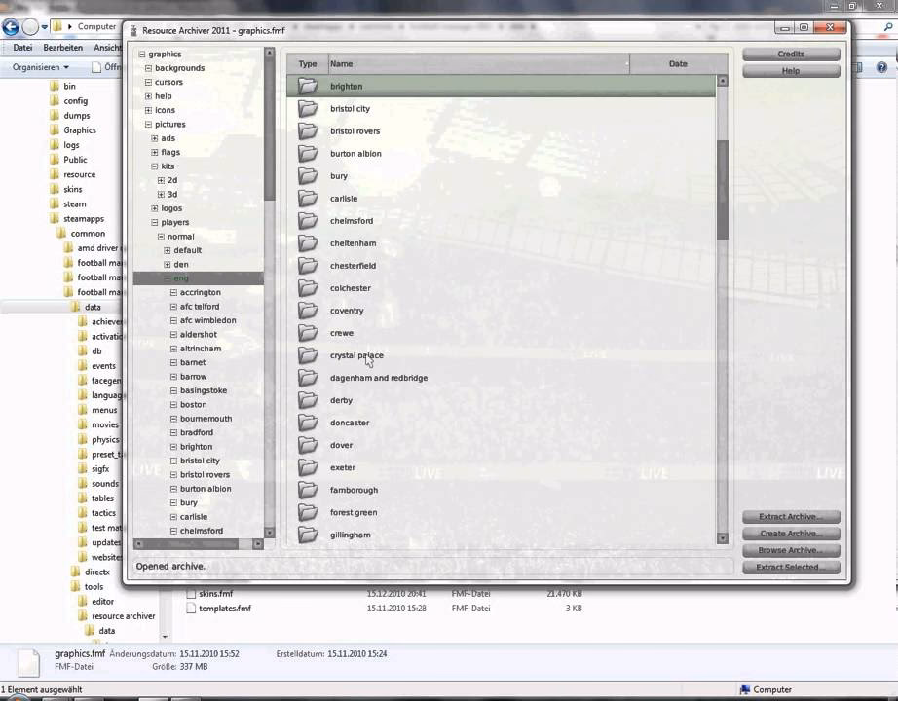Click the Credits button
This screenshot has width=898, height=701.
tap(791, 54)
